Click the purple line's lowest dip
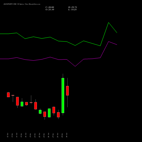This screenshot has height=142, width=142. pos(75,66)
